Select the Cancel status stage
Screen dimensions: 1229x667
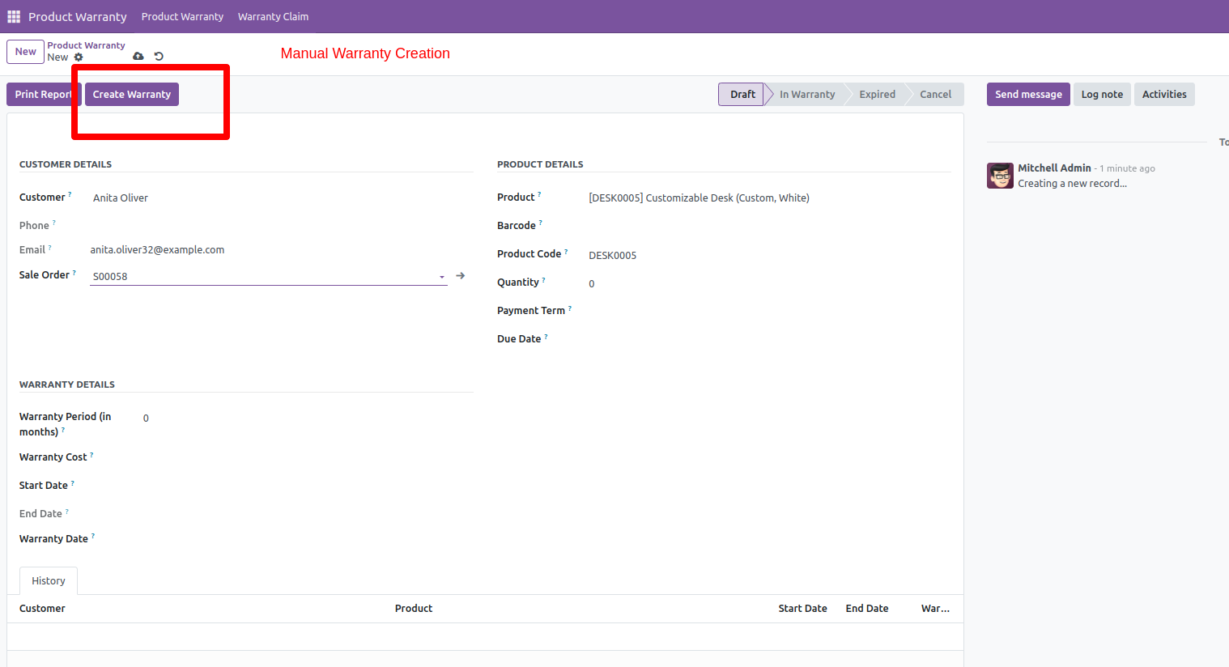[935, 95]
